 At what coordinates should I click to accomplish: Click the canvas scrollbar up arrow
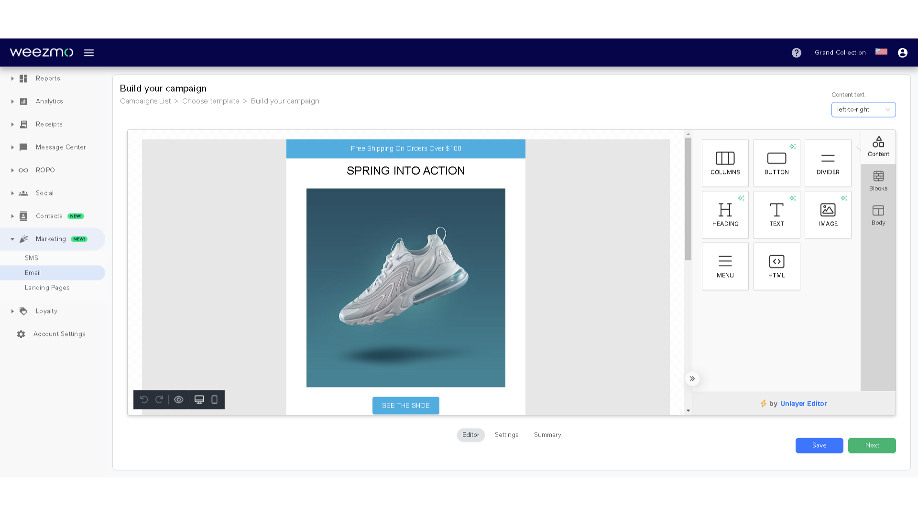[688, 134]
